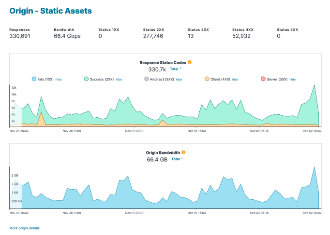
Task: Hide the Success (2XX) series
Action: pos(119,79)
